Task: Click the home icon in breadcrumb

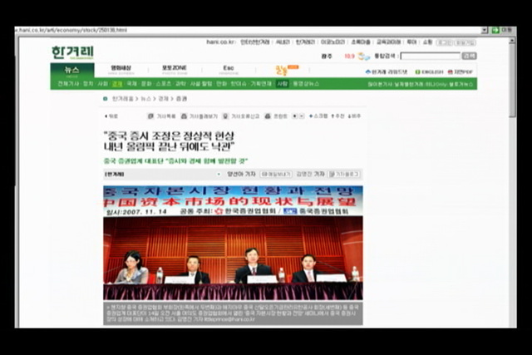Action: [106, 98]
